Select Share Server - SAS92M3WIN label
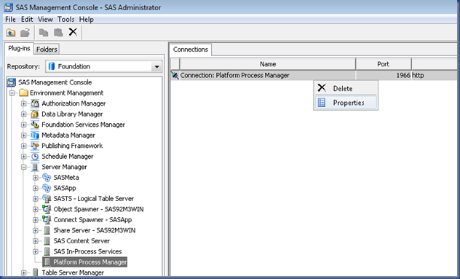This screenshot has width=460, height=279. [x=95, y=230]
